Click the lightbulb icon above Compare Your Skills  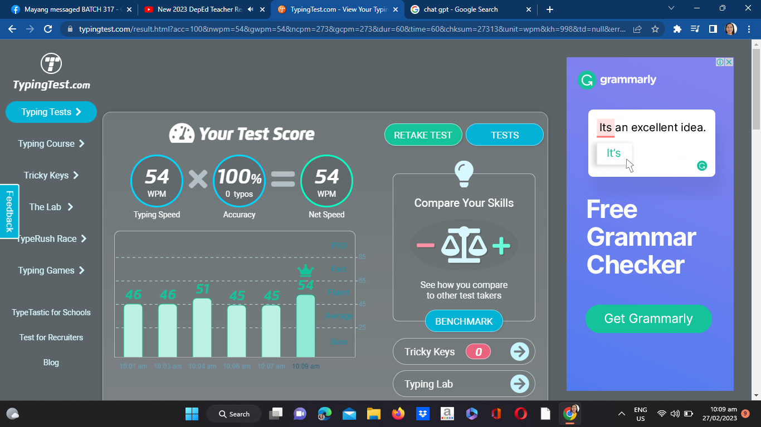pyautogui.click(x=464, y=173)
